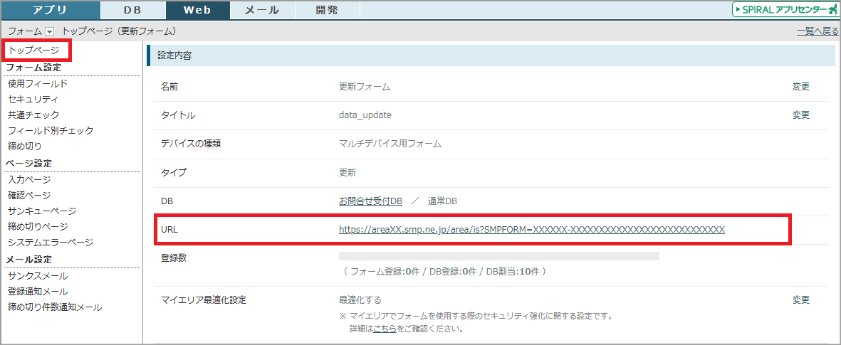
Task: Click 変更 next to 名前
Action: 801,87
